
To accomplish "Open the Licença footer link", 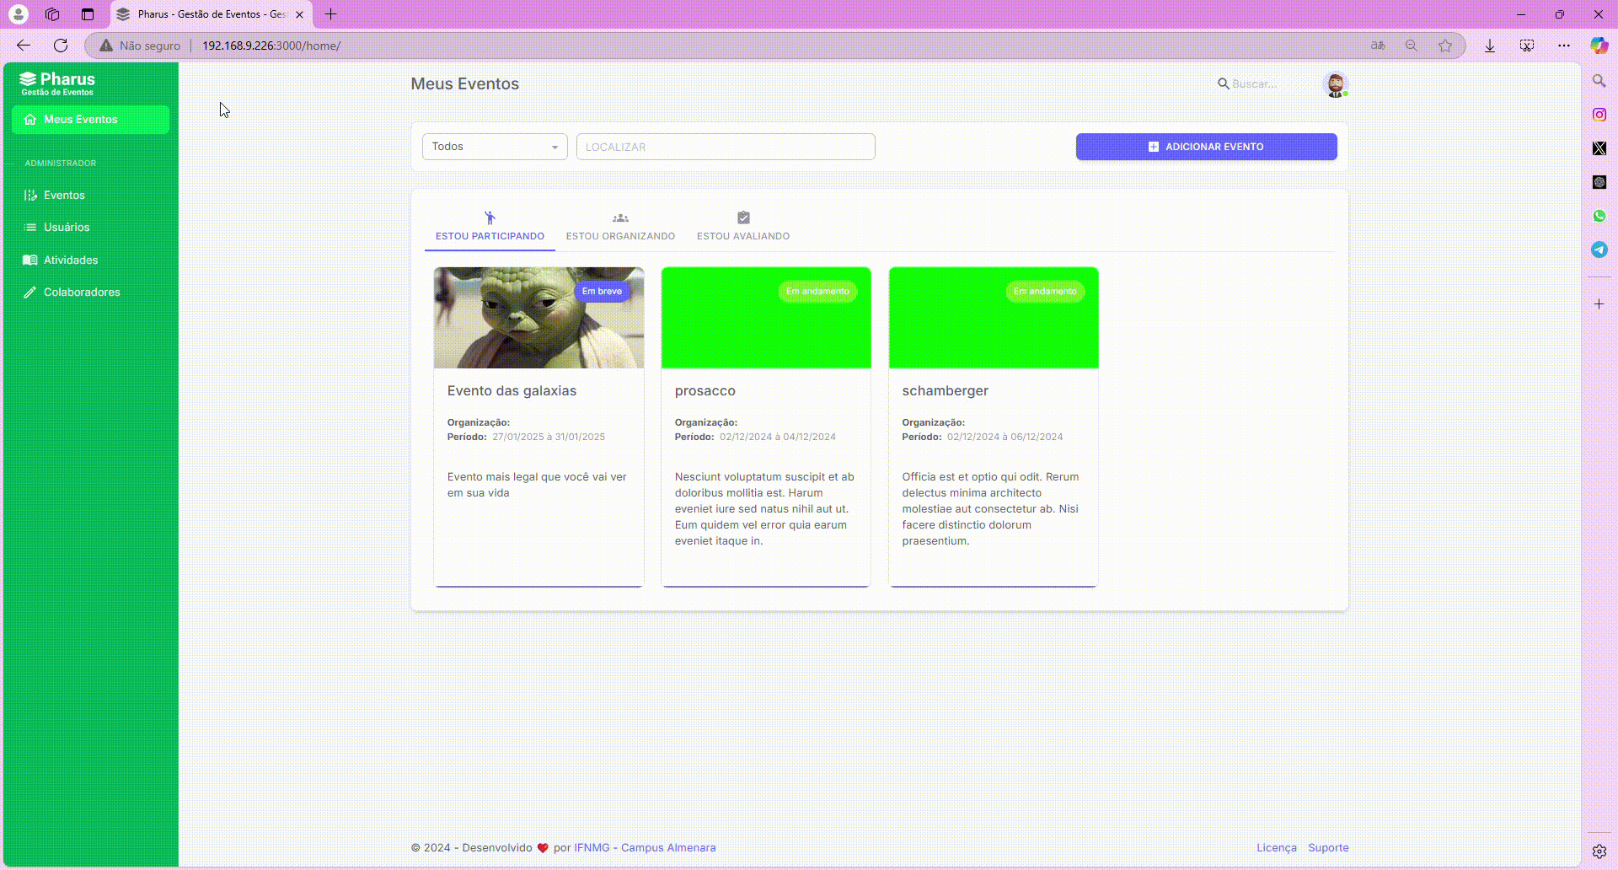I will (x=1277, y=848).
